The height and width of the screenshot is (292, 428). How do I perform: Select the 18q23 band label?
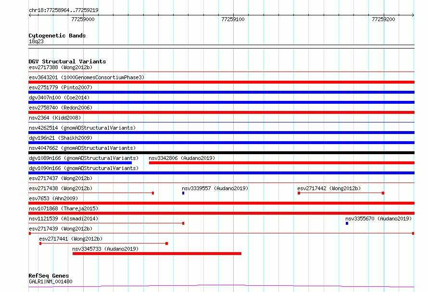click(x=36, y=41)
